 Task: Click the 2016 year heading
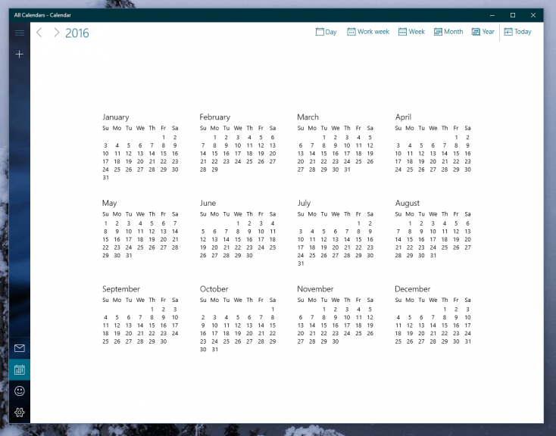click(x=77, y=33)
